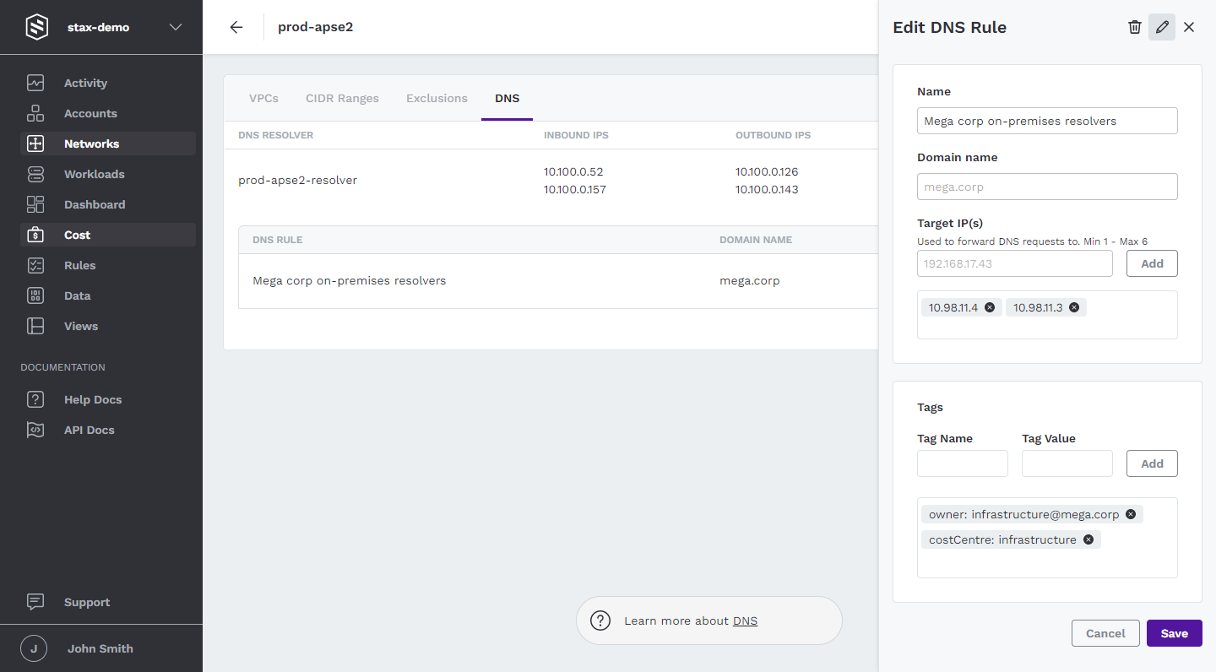Focus the Domain name field
This screenshot has height=672, width=1216.
(1047, 187)
